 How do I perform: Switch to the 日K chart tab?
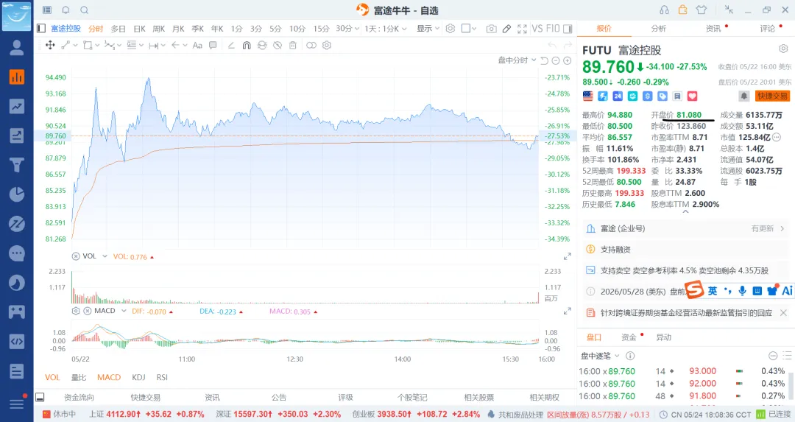139,29
